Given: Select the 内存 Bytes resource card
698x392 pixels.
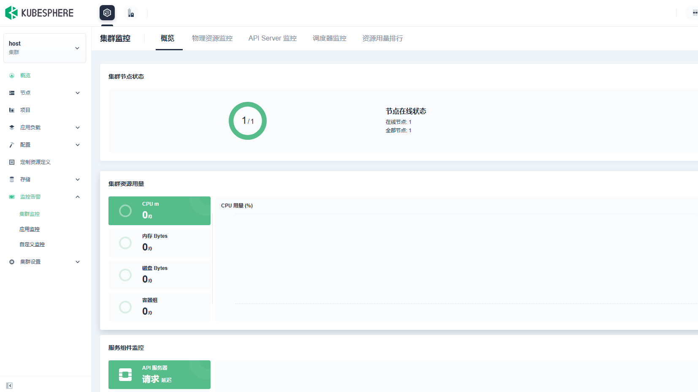Looking at the screenshot, I should (160, 243).
